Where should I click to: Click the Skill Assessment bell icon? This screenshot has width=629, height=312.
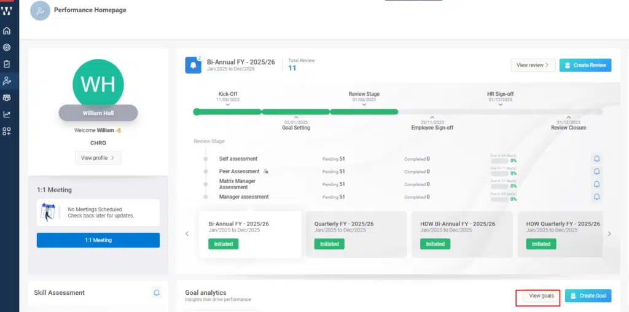pyautogui.click(x=157, y=293)
